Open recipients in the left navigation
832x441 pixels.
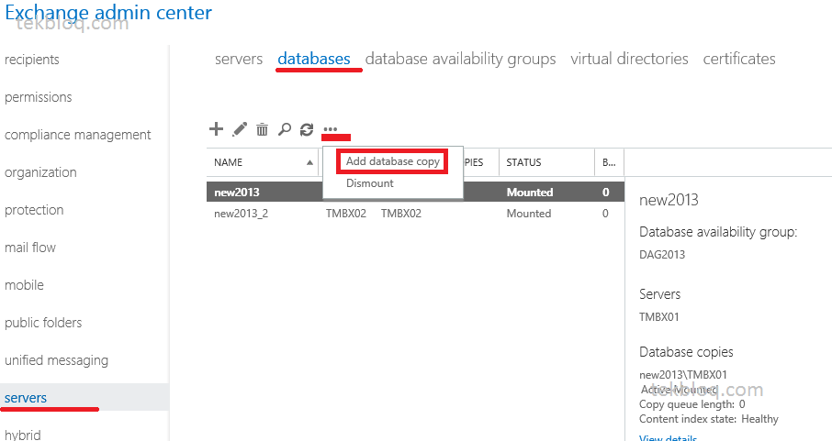32,60
